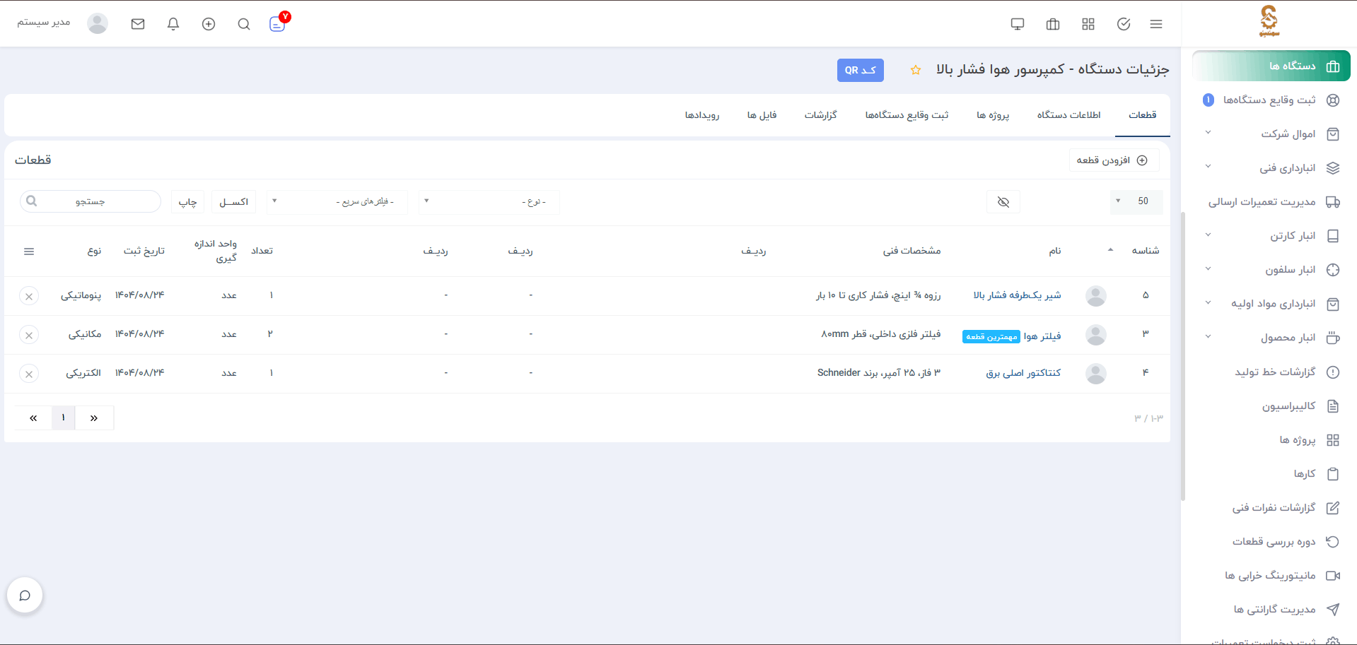Open فیلتر هوا part link
Image resolution: width=1357 pixels, height=645 pixels.
1042,336
